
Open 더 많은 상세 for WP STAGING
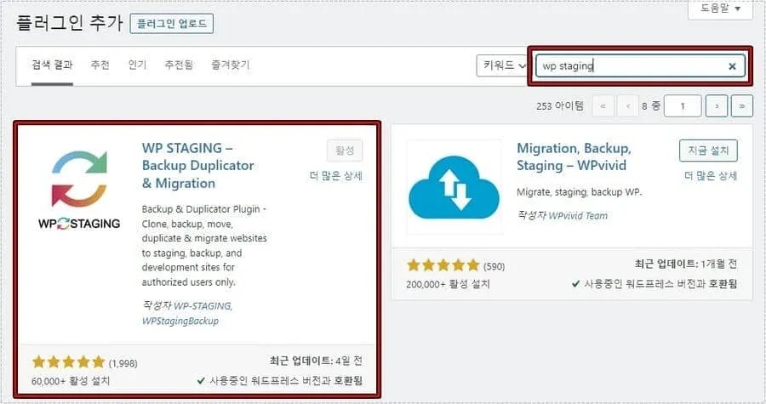(x=336, y=176)
